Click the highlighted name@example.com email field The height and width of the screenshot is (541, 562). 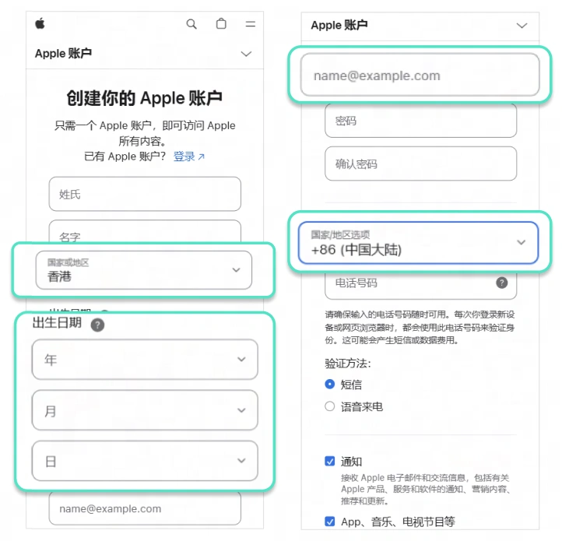click(x=420, y=75)
